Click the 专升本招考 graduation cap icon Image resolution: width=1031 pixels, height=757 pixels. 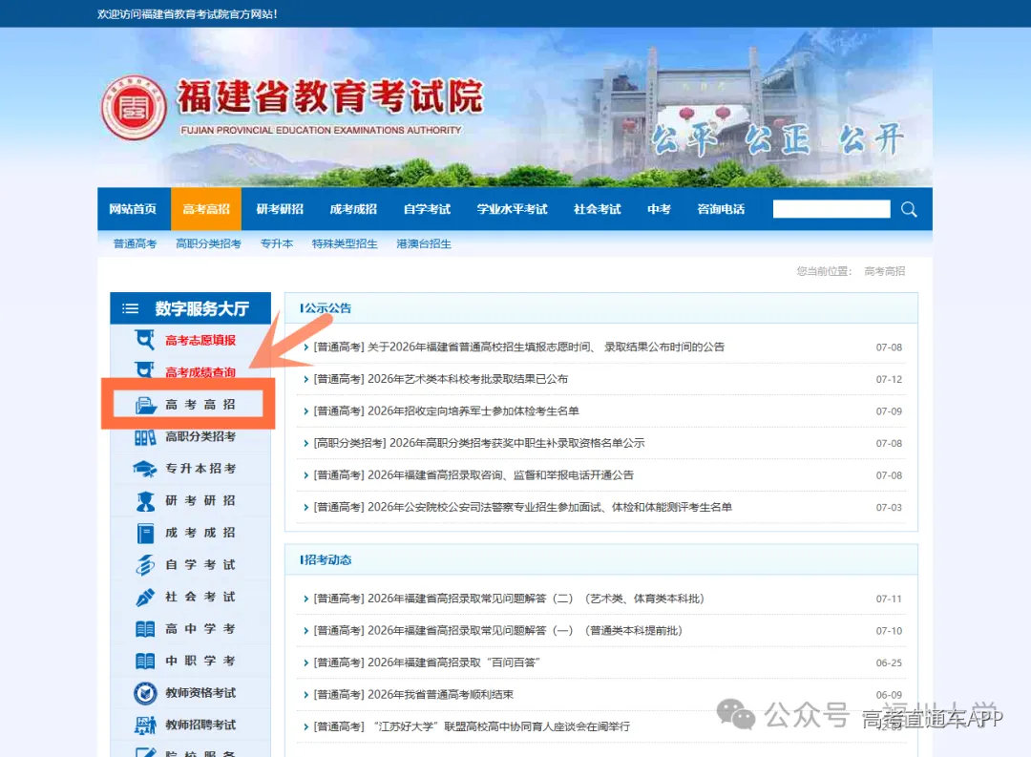pos(145,469)
